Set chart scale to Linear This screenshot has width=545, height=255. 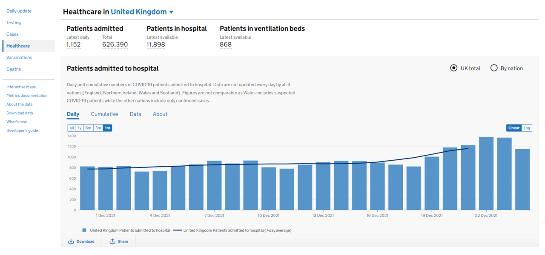point(514,128)
